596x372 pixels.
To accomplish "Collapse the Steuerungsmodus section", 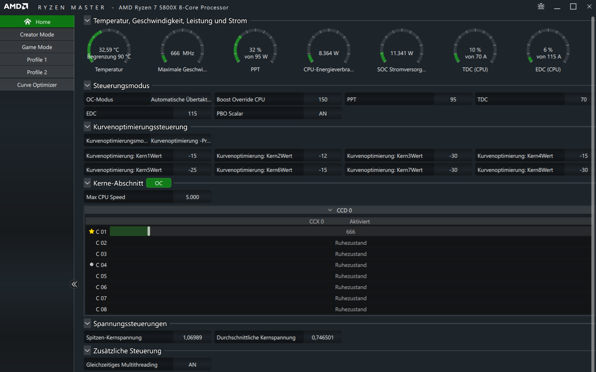I will point(87,85).
